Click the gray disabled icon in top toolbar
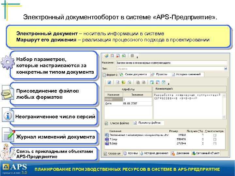The image size is (235, 176). pos(132,56)
